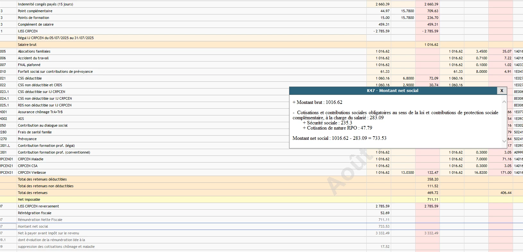The width and height of the screenshot is (523, 252).
Task: Click the 44.97 value for Point complémentaire
Action: [x=385, y=11]
